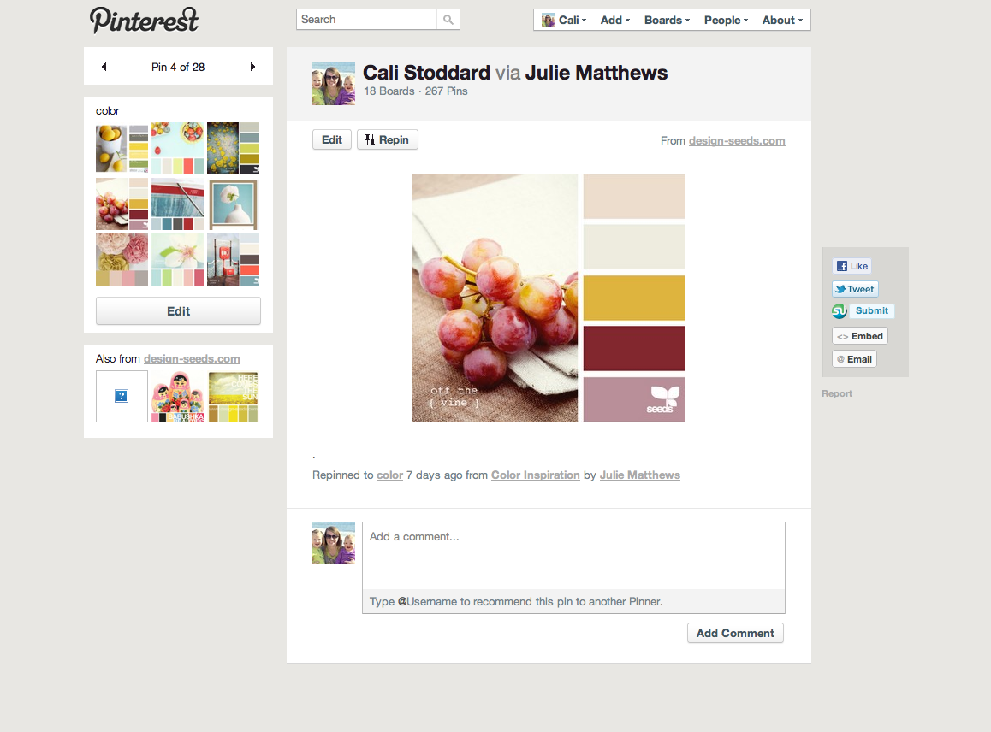This screenshot has width=991, height=732.
Task: Go to previous pin arrow
Action: coord(104,67)
